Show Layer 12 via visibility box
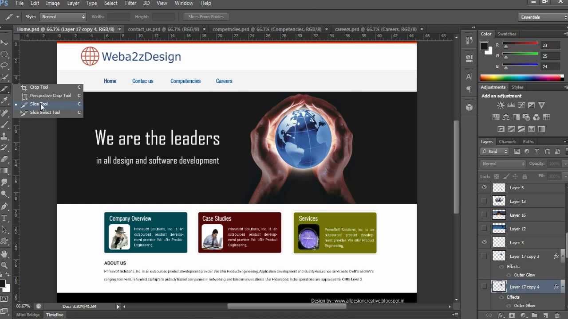568x319 pixels. coord(484,229)
